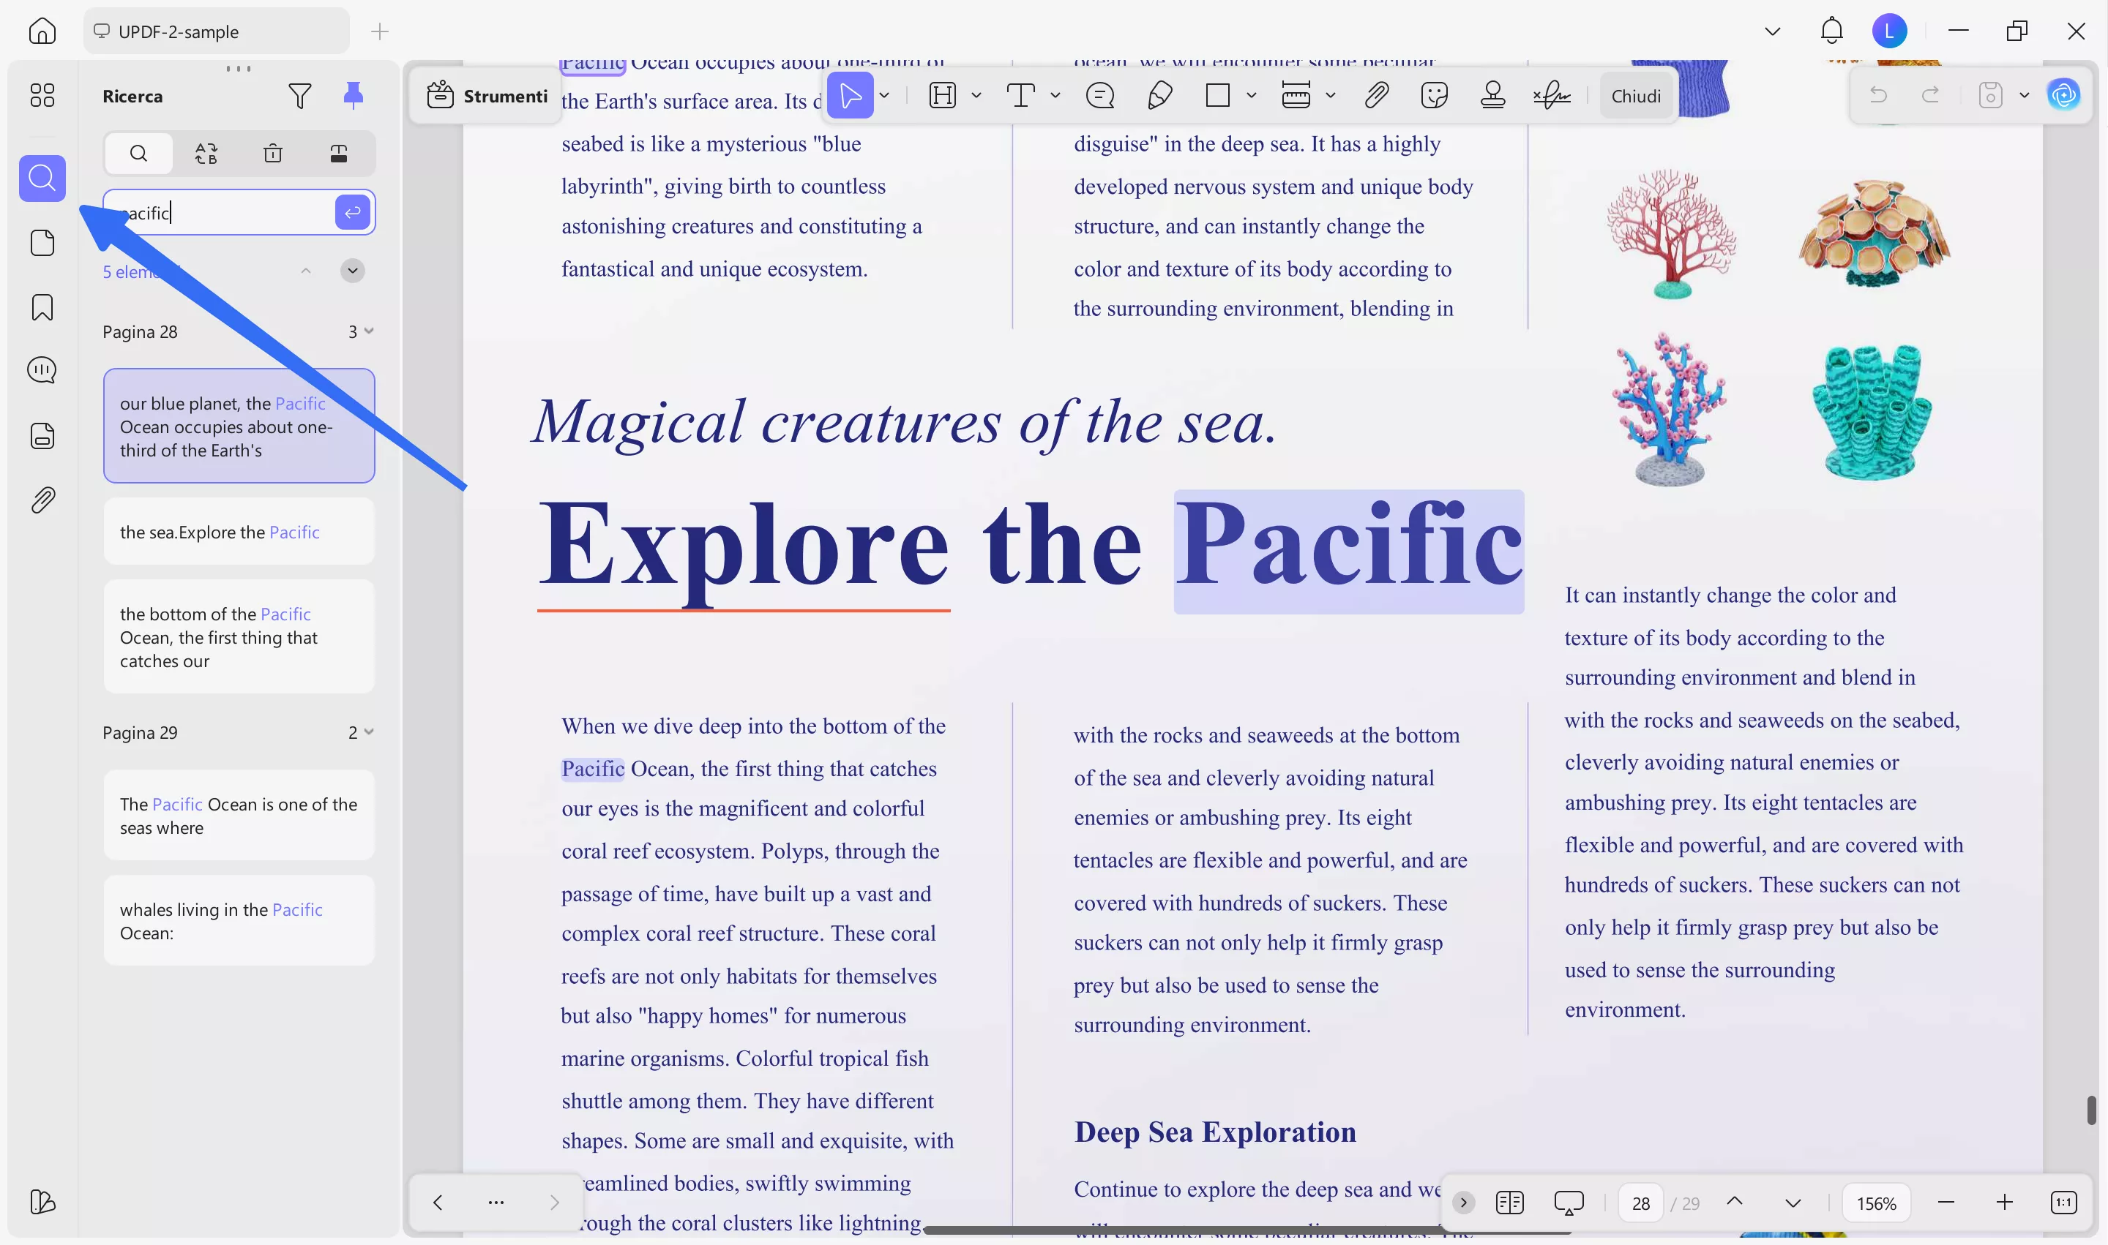Toggle two-page view in the bottom bar
The image size is (2108, 1245).
[x=1509, y=1203]
